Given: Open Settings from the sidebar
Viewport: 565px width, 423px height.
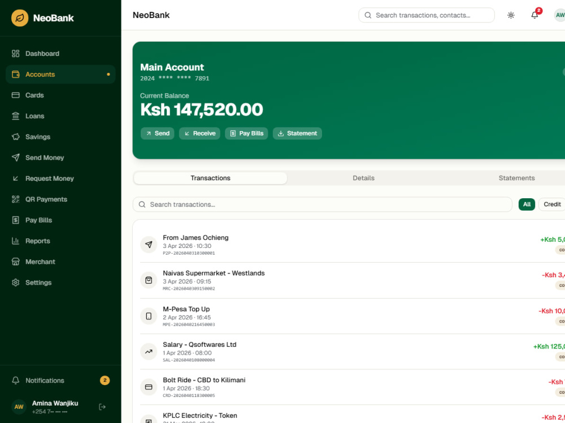Looking at the screenshot, I should [60, 283].
